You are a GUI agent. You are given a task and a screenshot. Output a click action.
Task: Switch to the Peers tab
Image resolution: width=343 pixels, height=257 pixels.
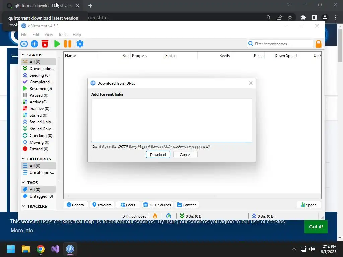click(128, 205)
